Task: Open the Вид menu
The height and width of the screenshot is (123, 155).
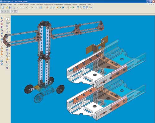Action: pos(15,4)
